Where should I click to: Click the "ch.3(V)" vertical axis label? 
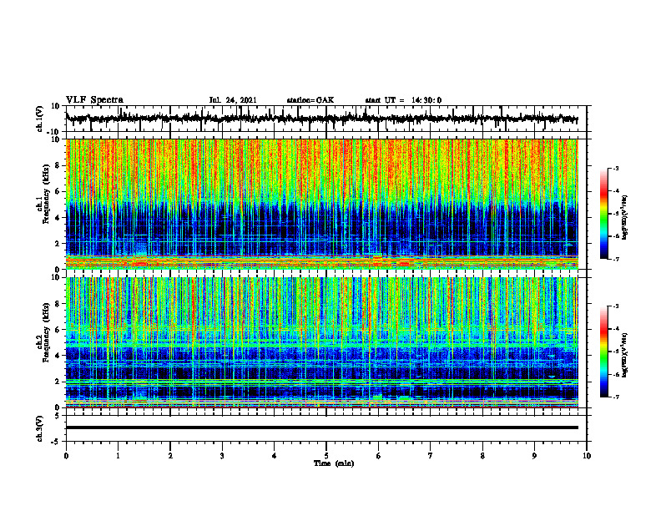(40, 428)
